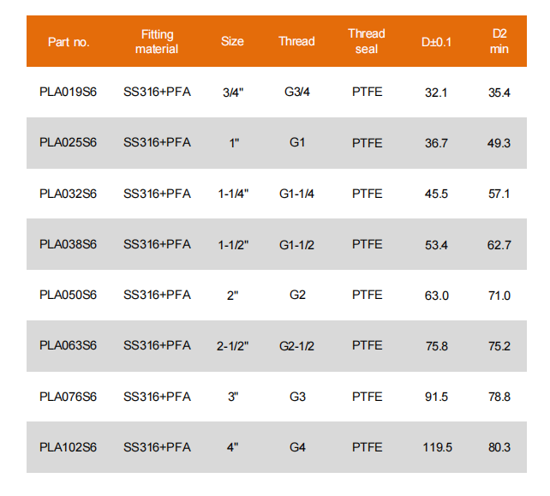Click the "D±0.1" column header

[x=437, y=41]
